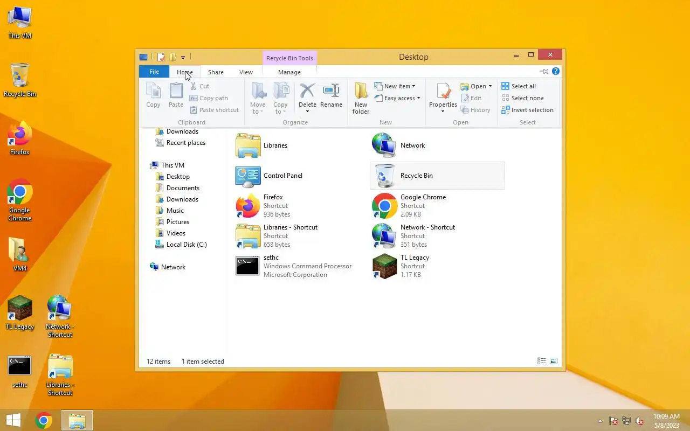
Task: Click Select none in the ribbon
Action: click(x=522, y=98)
